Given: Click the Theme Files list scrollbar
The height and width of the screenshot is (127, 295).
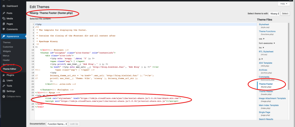Looking at the screenshot, I should (289, 56).
